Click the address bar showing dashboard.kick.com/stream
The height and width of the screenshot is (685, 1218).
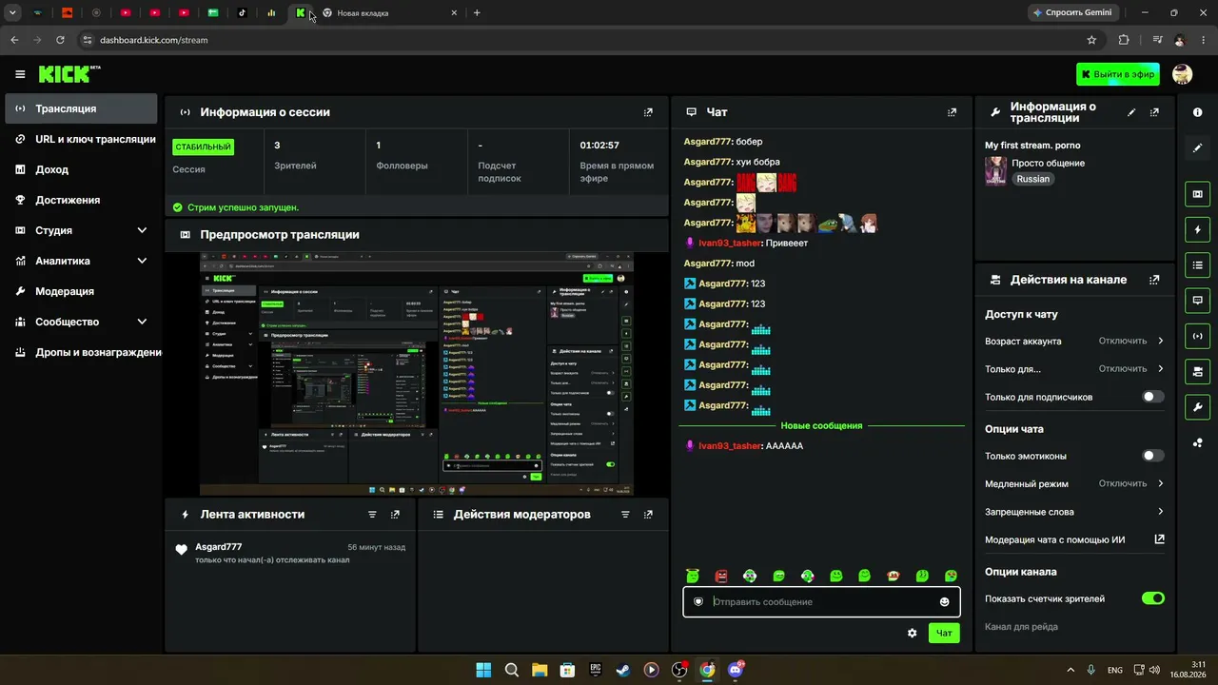click(x=580, y=40)
